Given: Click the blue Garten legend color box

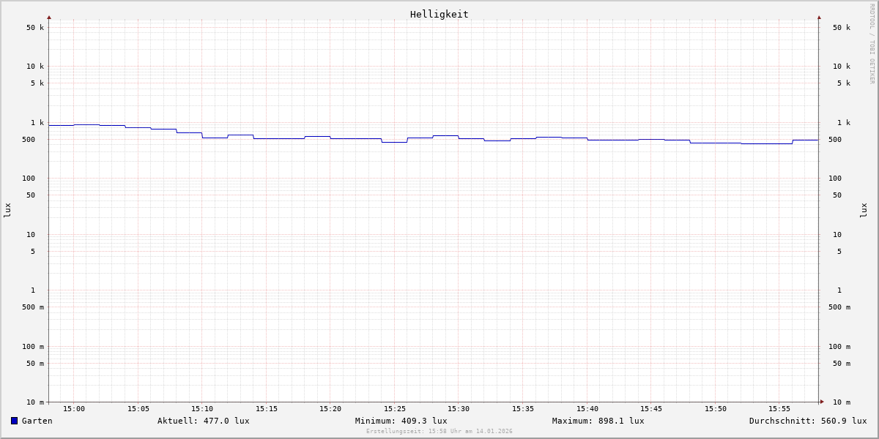Looking at the screenshot, I should (14, 421).
